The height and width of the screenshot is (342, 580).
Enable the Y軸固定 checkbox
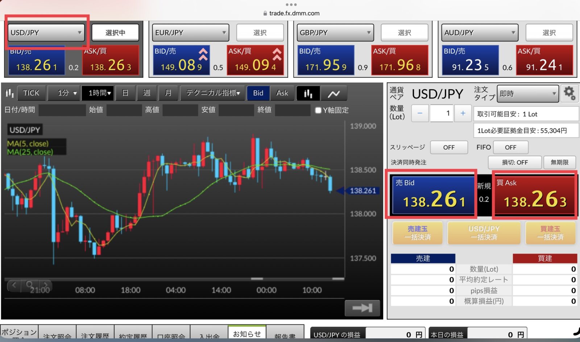318,110
